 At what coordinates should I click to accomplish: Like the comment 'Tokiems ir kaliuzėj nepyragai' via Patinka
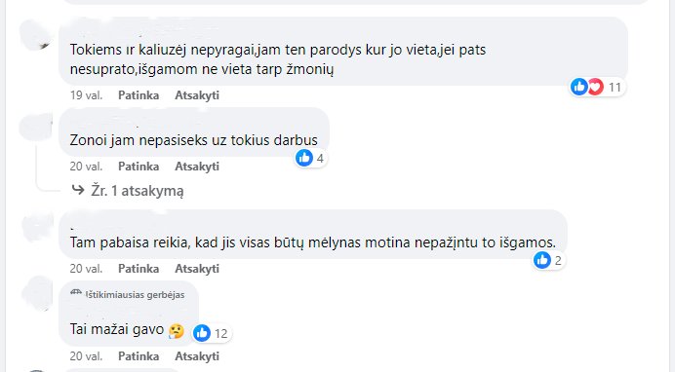coord(139,94)
